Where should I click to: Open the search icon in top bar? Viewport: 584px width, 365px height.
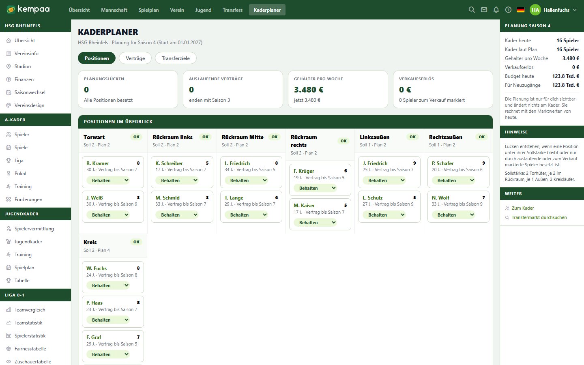pos(472,10)
